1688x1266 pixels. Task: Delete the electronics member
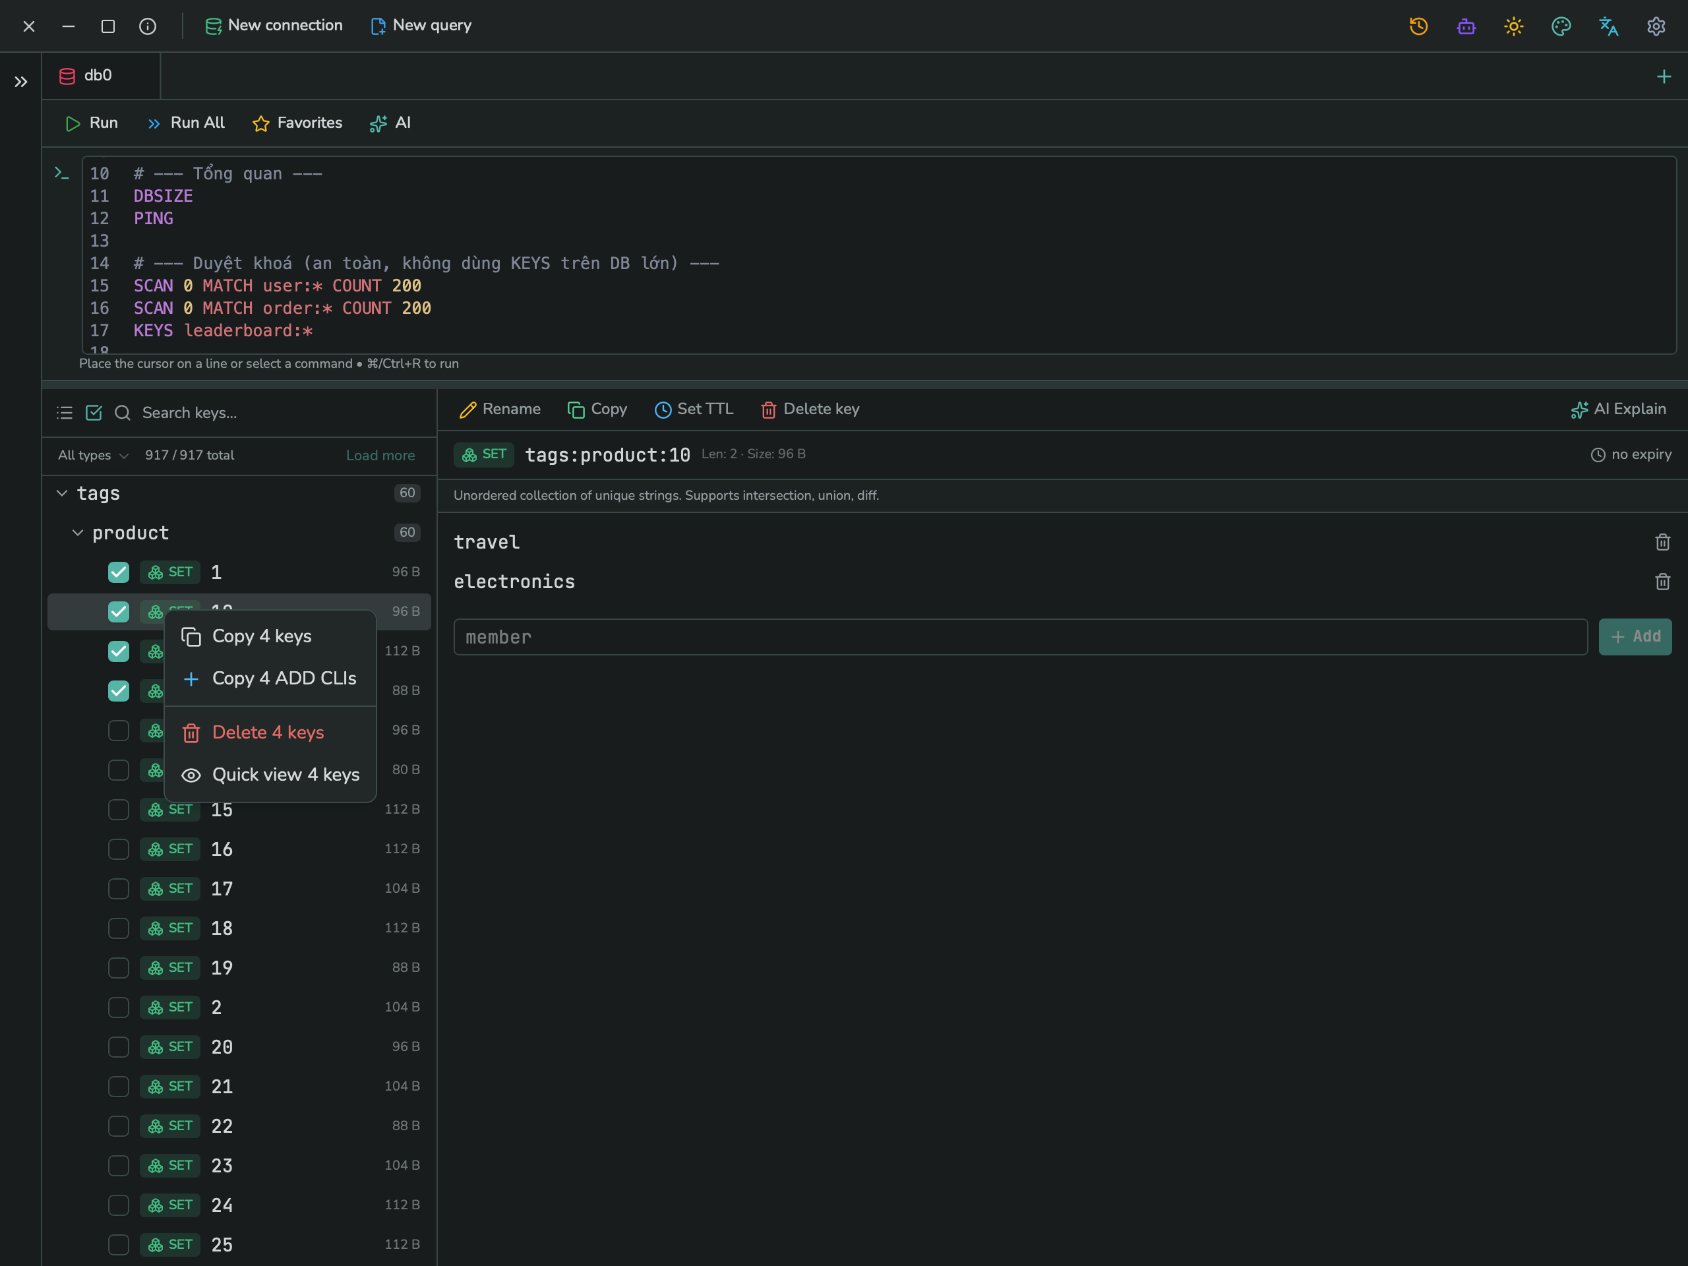tap(1662, 582)
